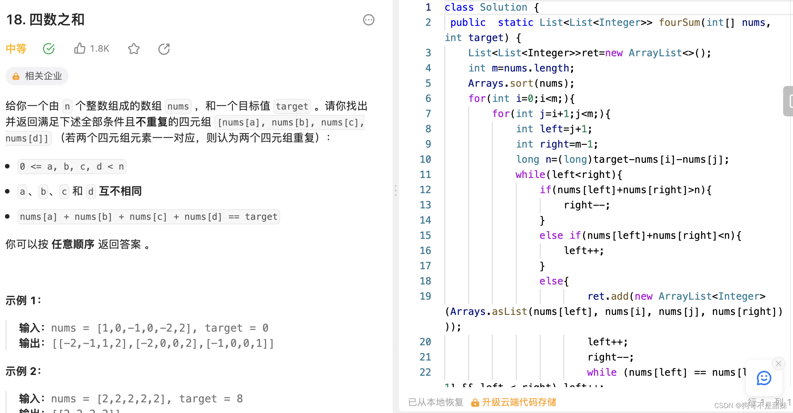Viewport: 793px width, 413px height.
Task: Click line number 19 in editor gutter
Action: 425,296
